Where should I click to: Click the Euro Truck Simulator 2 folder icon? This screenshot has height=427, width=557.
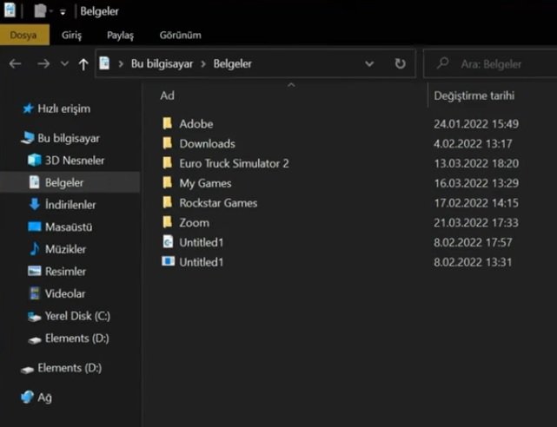[168, 163]
